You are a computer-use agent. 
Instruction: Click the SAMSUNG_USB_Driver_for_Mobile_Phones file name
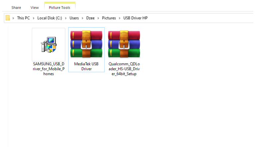pos(48,69)
